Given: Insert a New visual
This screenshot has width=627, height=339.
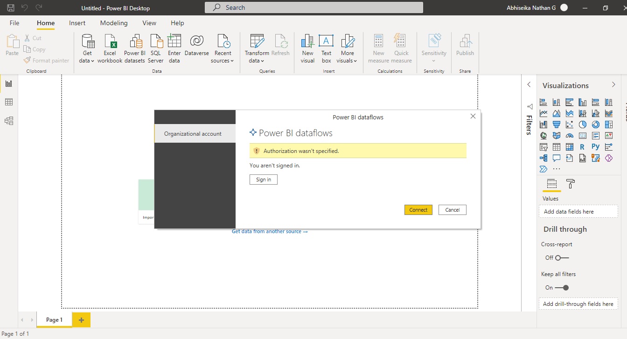Looking at the screenshot, I should pos(307,48).
